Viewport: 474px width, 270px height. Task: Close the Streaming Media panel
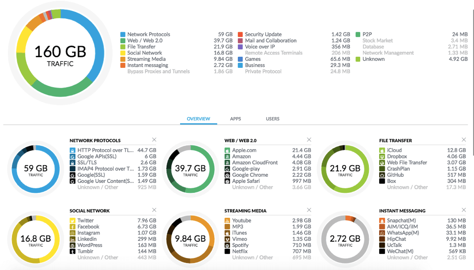coord(309,210)
